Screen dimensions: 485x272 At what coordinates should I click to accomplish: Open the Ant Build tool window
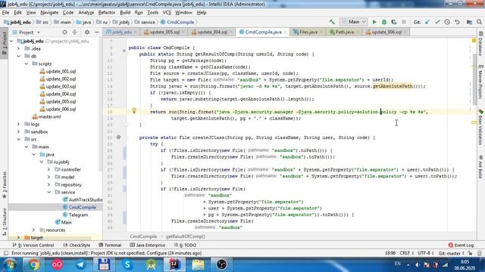[480, 167]
